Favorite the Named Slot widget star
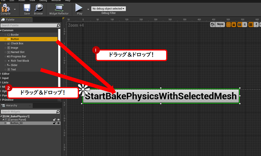 tap(5, 52)
